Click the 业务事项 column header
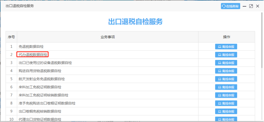Image resolution: width=264 pixels, height=122 pixels. (108, 37)
